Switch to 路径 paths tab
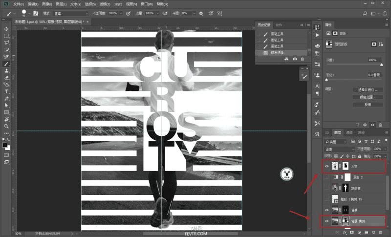Viewport: 391px width, 237px height. [x=361, y=133]
